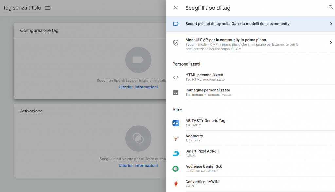The image size is (335, 192).
Task: Click the Tag HTML personalizzato subtitle
Action: coord(205,80)
